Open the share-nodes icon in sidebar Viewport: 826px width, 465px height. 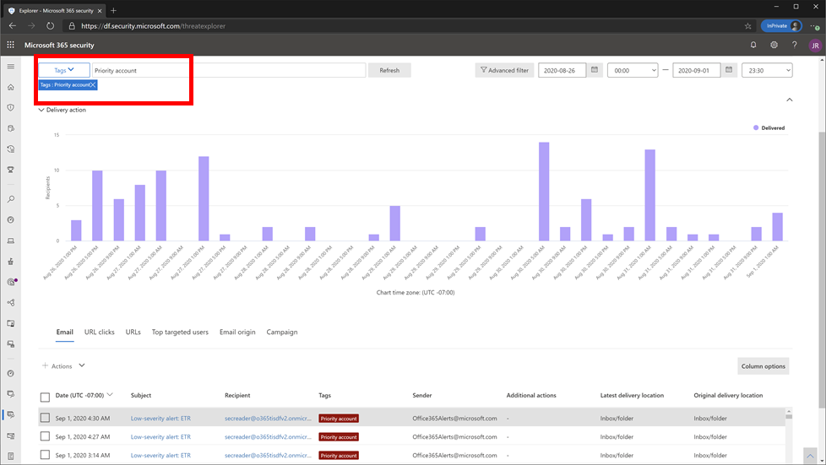point(10,303)
